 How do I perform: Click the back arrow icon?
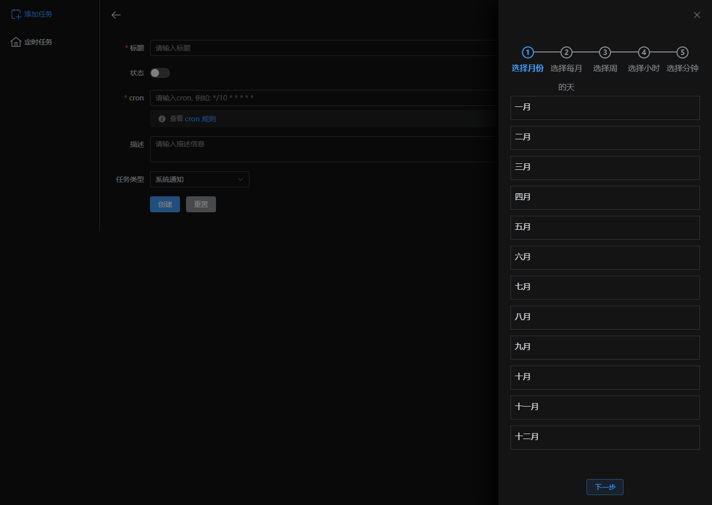(116, 15)
